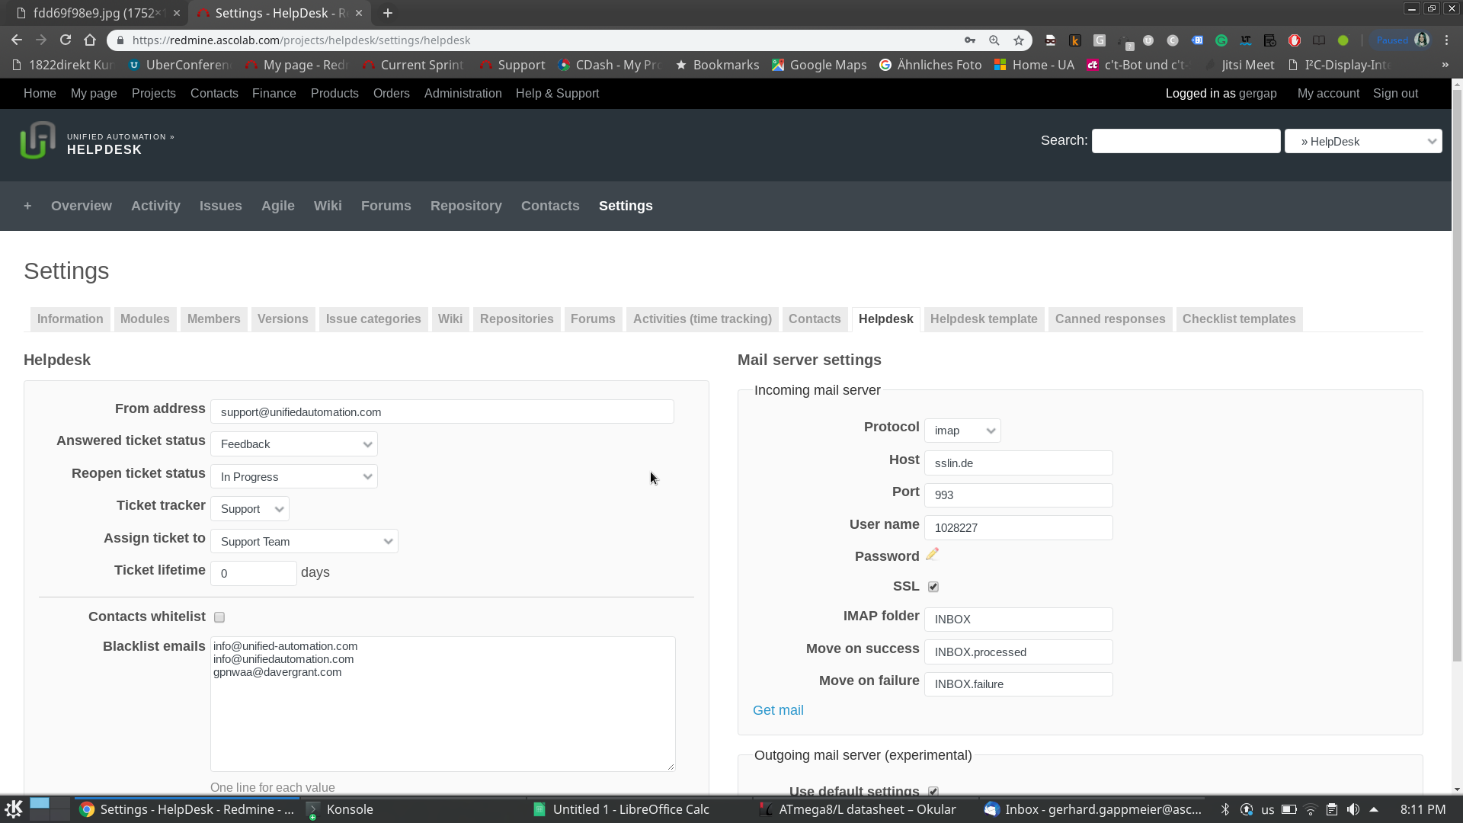Open the KDE application launcher

coord(14,809)
